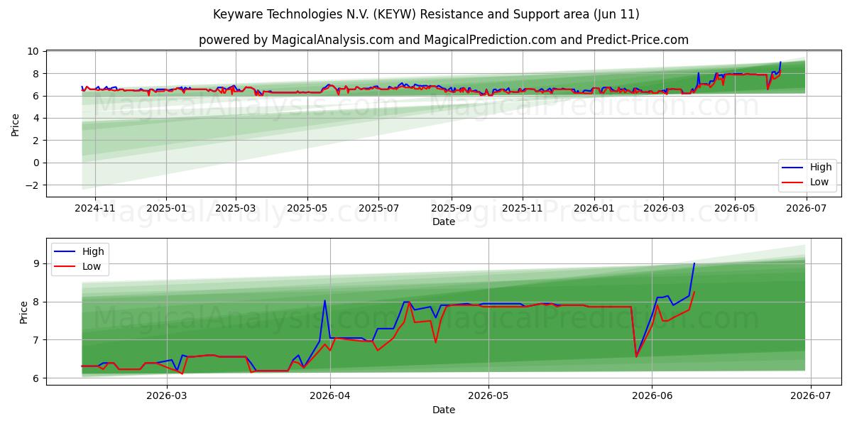Click the 2026-03 tick label on bottom chart

(167, 397)
